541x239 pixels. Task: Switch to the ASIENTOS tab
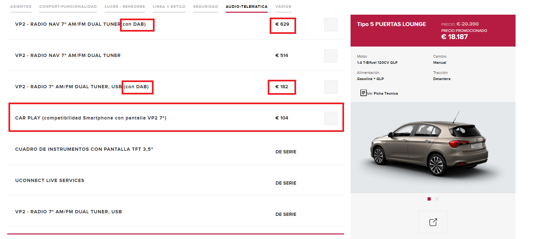(21, 7)
